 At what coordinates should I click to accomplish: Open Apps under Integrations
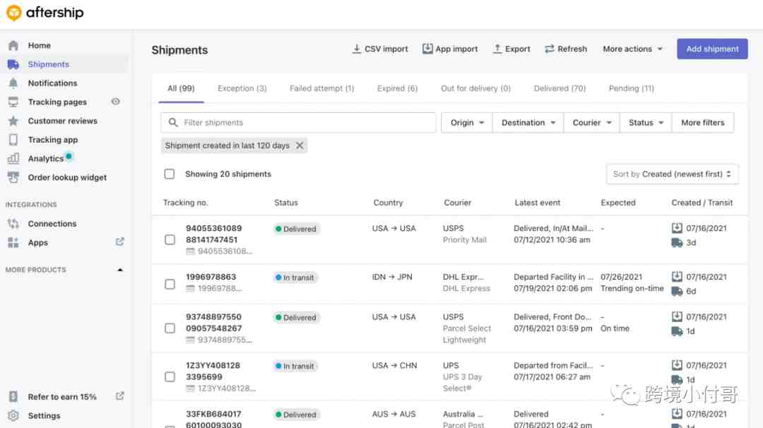(x=37, y=243)
